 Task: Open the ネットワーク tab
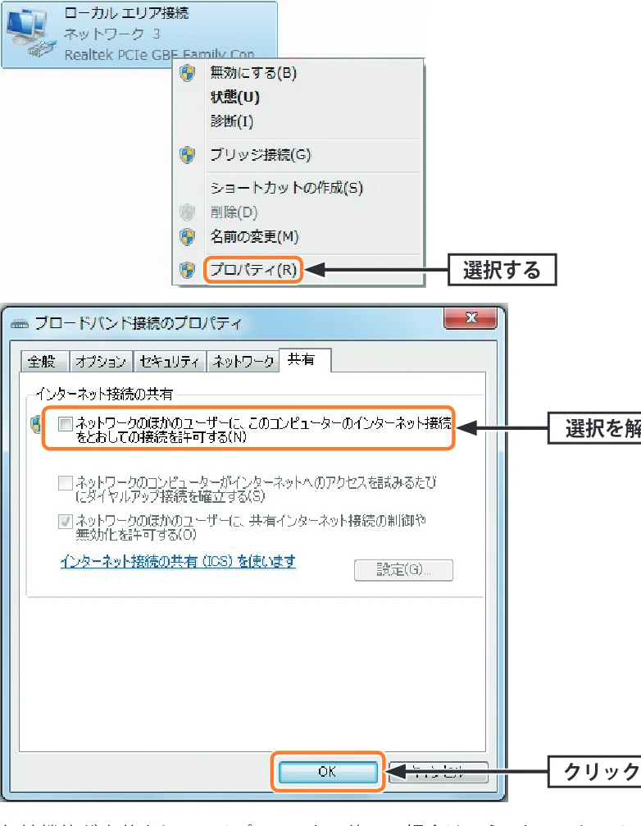[243, 362]
